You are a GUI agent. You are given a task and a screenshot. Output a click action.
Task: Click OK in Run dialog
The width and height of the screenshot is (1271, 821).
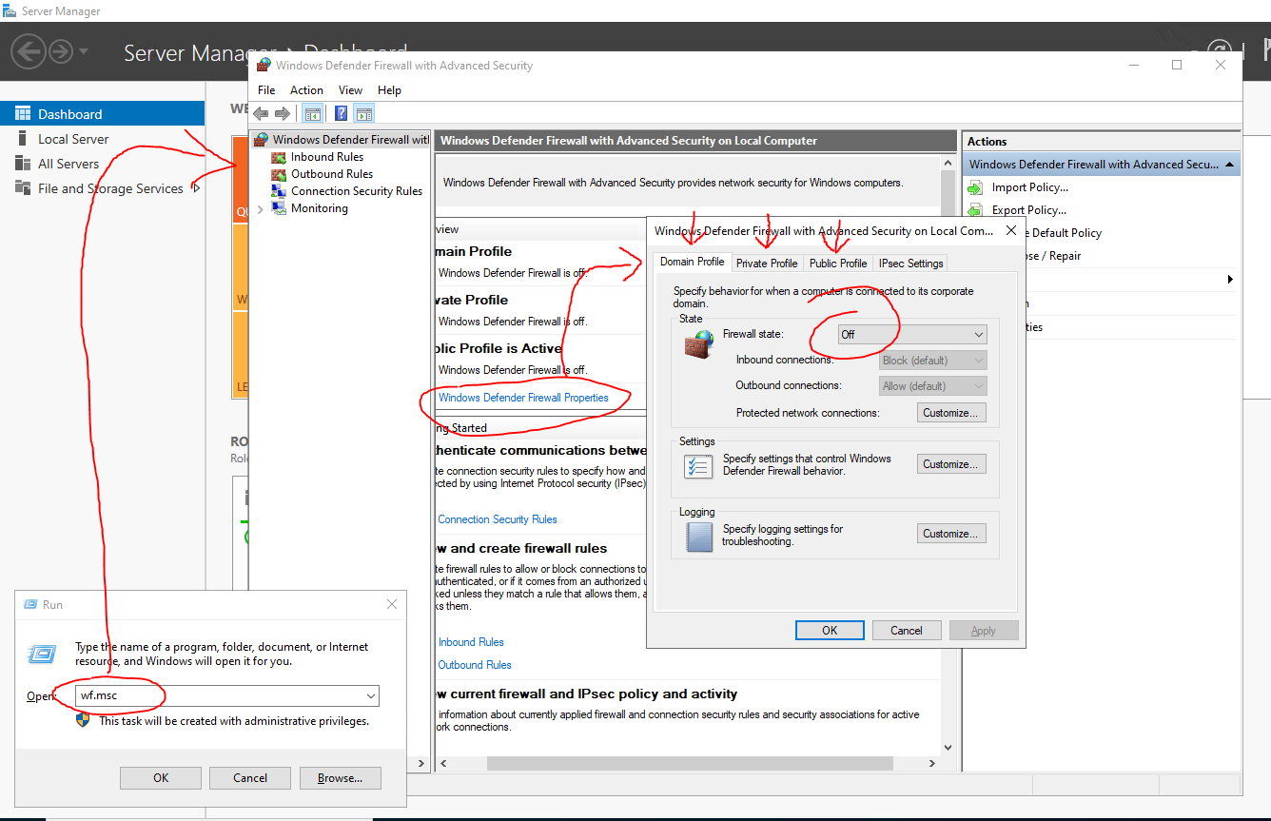(x=161, y=778)
